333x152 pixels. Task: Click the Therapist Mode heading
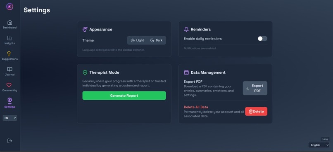[104, 72]
